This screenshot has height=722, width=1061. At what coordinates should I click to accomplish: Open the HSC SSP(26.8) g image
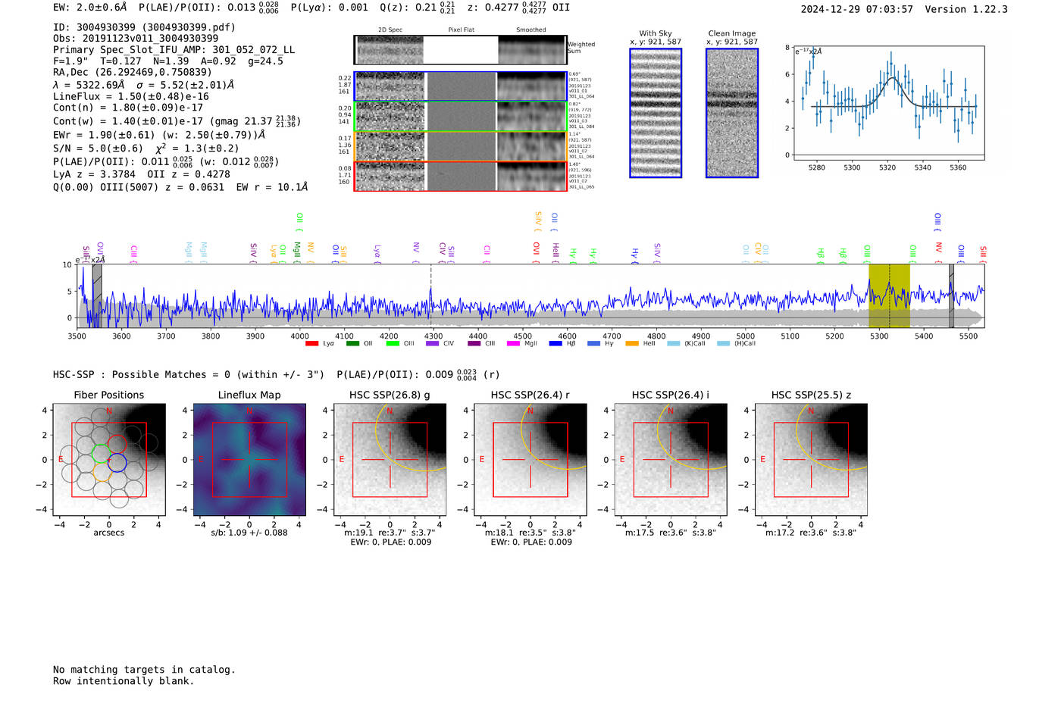coord(390,460)
